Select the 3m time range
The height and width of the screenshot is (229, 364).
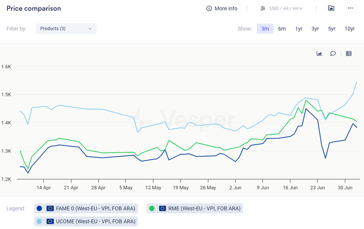coord(265,29)
